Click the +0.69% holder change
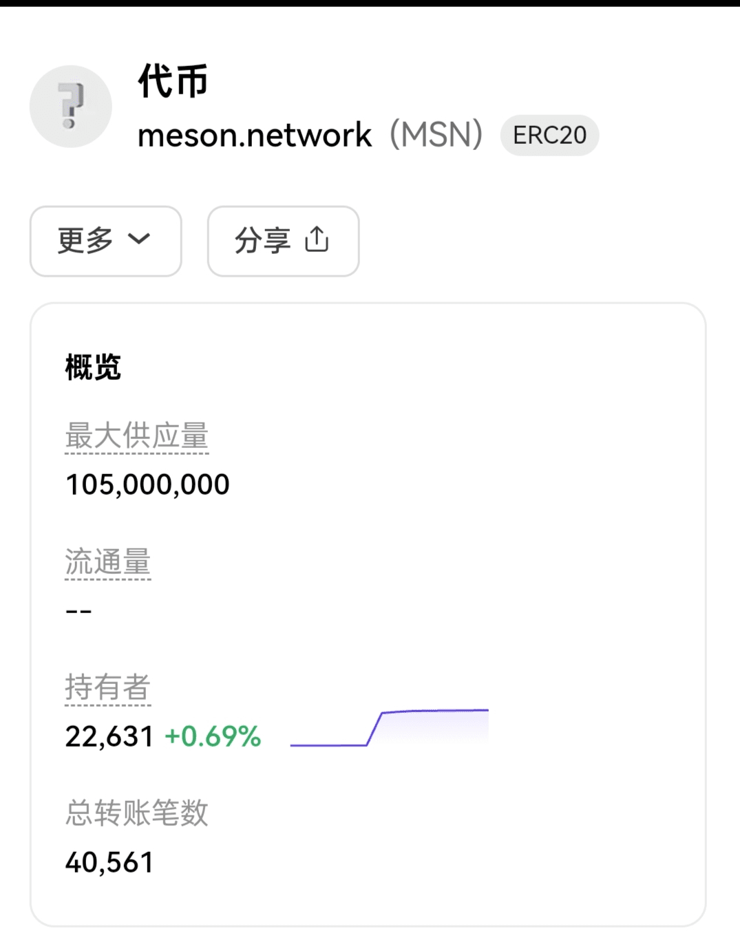 pyautogui.click(x=213, y=736)
